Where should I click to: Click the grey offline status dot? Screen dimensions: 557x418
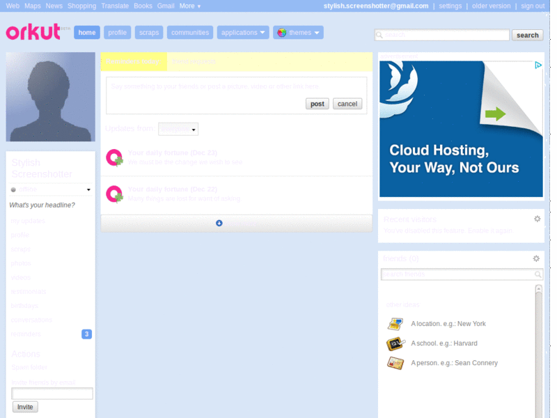tap(13, 189)
